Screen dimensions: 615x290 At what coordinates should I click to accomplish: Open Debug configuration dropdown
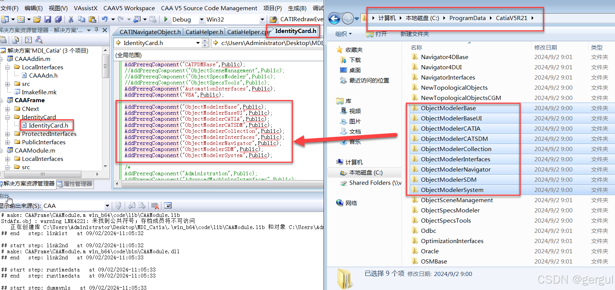click(202, 19)
